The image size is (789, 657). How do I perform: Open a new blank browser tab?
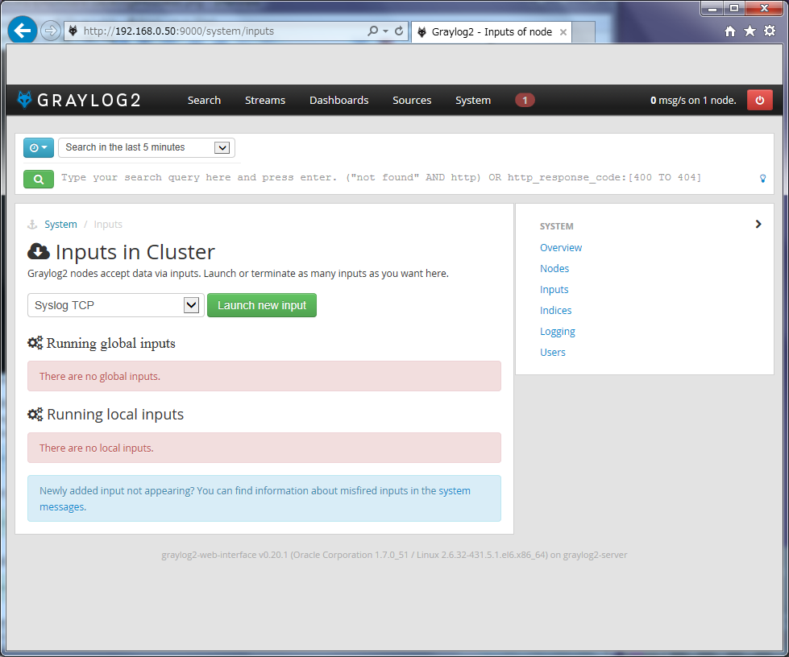pyautogui.click(x=583, y=31)
